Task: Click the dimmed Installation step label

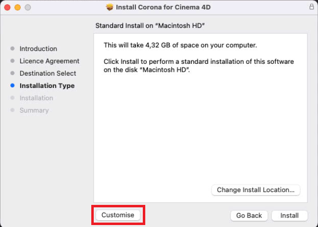Action: point(36,98)
